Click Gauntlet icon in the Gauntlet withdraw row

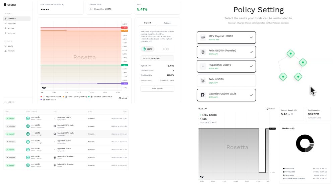[x=55, y=126]
